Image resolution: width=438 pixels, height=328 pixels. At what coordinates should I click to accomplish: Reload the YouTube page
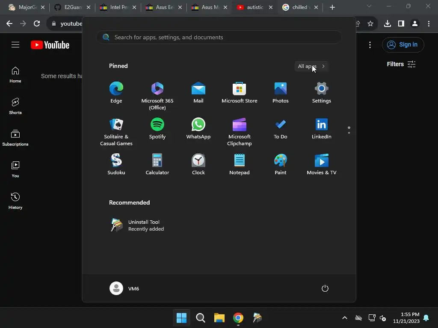[x=37, y=24]
